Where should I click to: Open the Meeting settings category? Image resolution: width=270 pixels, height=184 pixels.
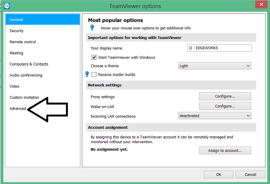coord(43,53)
